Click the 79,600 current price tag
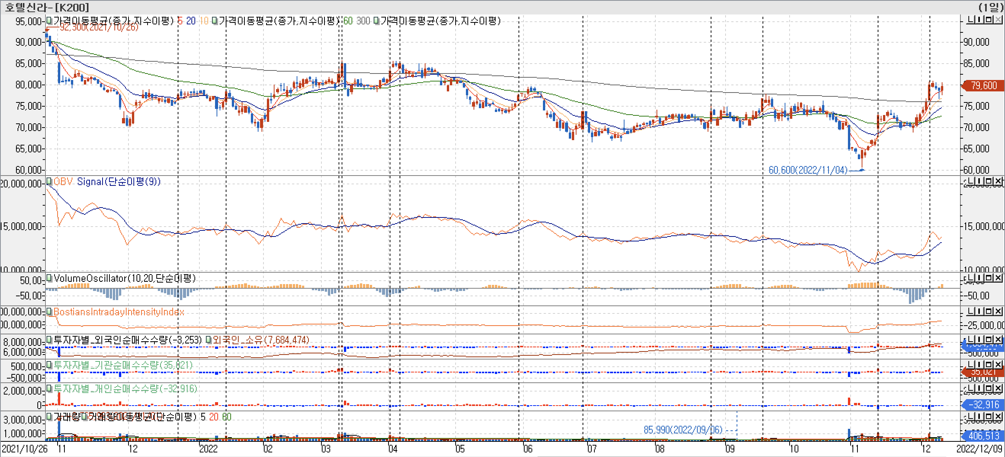The image size is (1005, 457). pyautogui.click(x=983, y=85)
